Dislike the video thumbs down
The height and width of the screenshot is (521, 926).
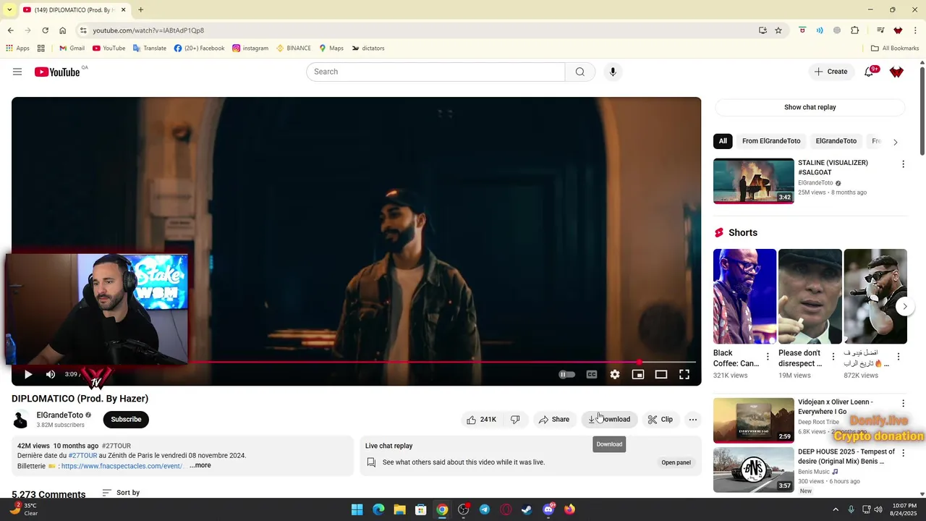click(x=515, y=419)
